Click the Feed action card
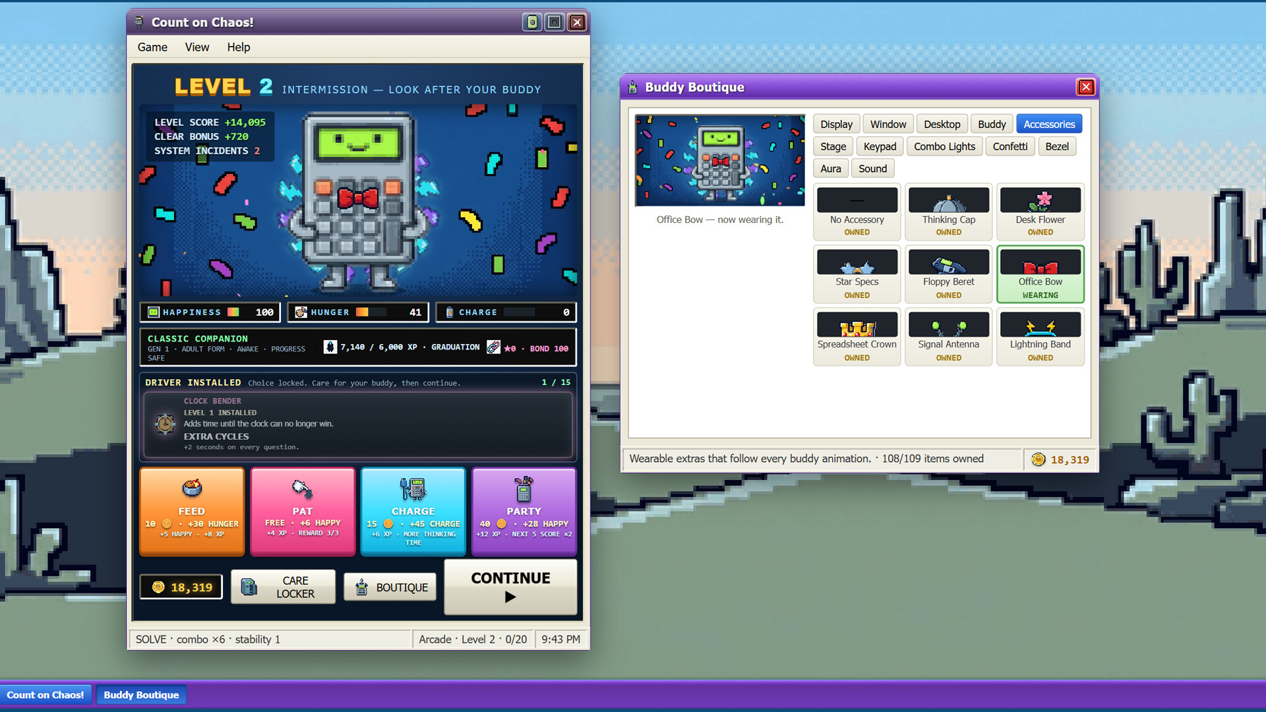The height and width of the screenshot is (712, 1266). point(192,512)
